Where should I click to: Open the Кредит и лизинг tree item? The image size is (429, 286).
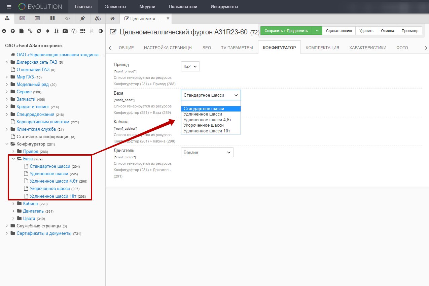(x=33, y=106)
